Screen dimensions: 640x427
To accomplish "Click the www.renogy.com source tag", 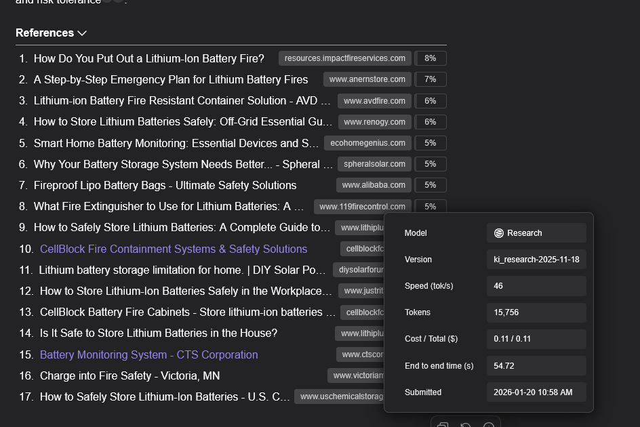I will click(x=374, y=122).
